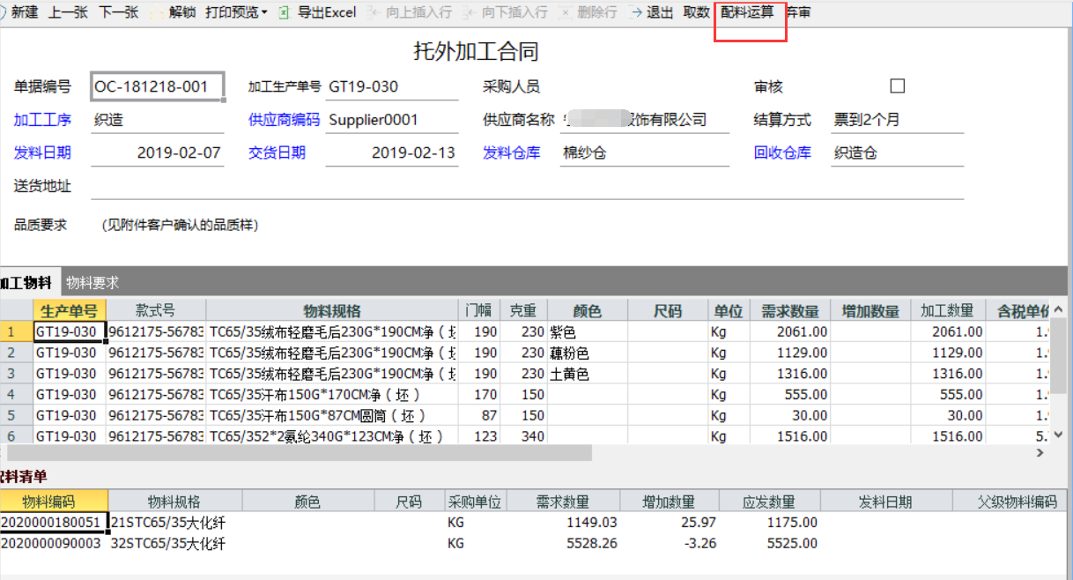Open the 交货日期 label link
The image size is (1073, 580).
point(277,152)
